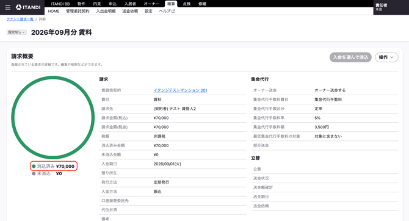
Task: Click the 送金額確定 row label
Action: [x=262, y=187]
